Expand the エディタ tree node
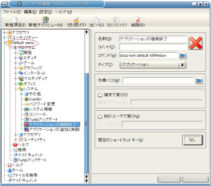This screenshot has width=211, height=186. pyautogui.click(x=16, y=58)
